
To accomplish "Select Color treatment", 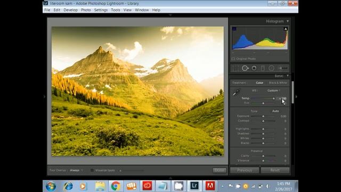I will (259, 83).
